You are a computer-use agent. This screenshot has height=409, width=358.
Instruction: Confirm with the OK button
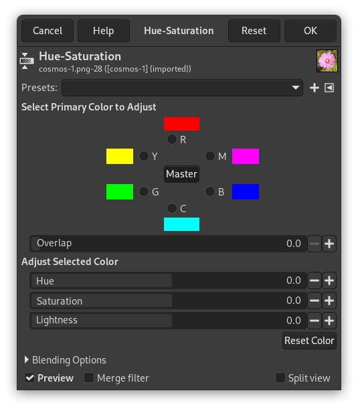(x=310, y=31)
